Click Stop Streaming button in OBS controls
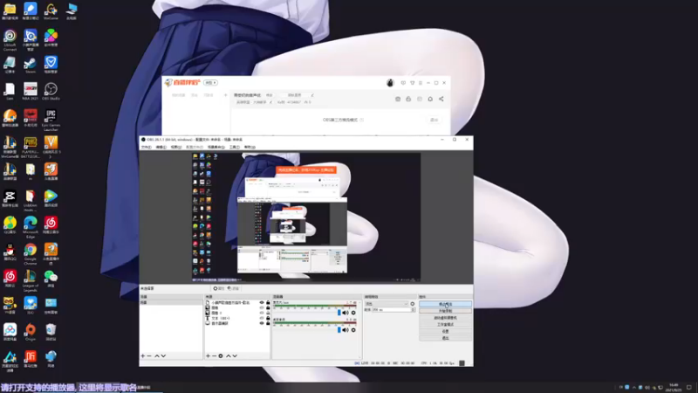The height and width of the screenshot is (393, 698). coord(445,304)
